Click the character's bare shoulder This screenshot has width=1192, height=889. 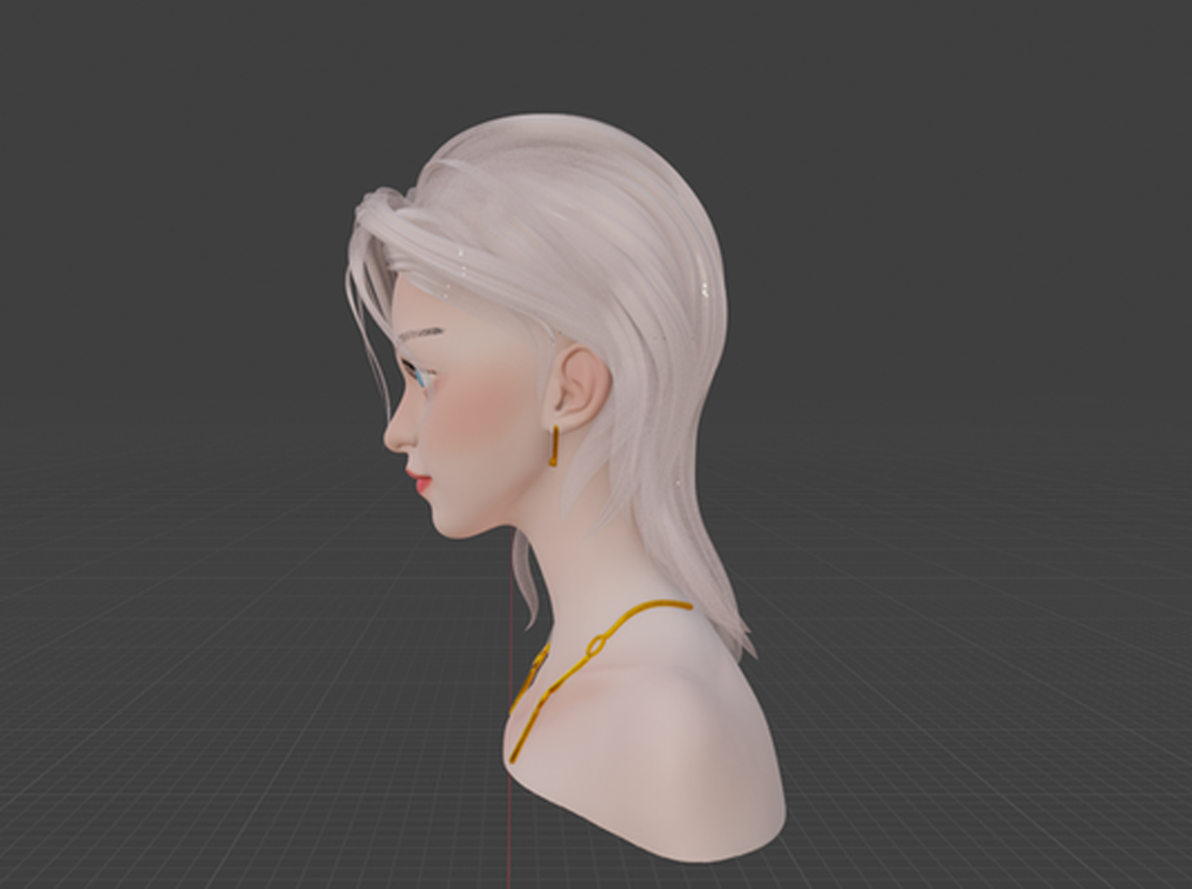click(x=695, y=715)
